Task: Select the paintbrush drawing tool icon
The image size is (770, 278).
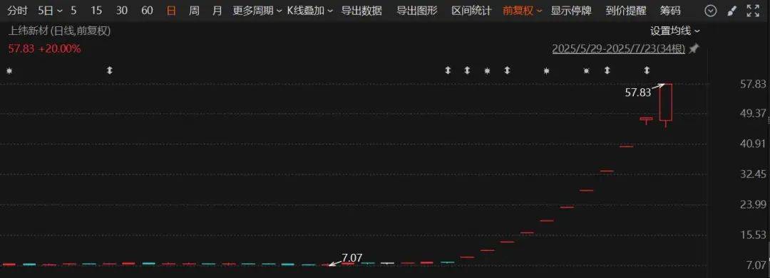Action: [x=731, y=11]
